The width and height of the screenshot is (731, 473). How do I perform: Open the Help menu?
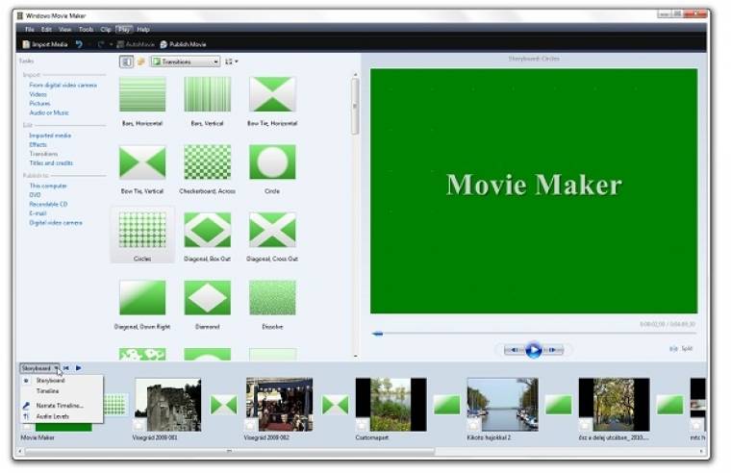tap(143, 30)
